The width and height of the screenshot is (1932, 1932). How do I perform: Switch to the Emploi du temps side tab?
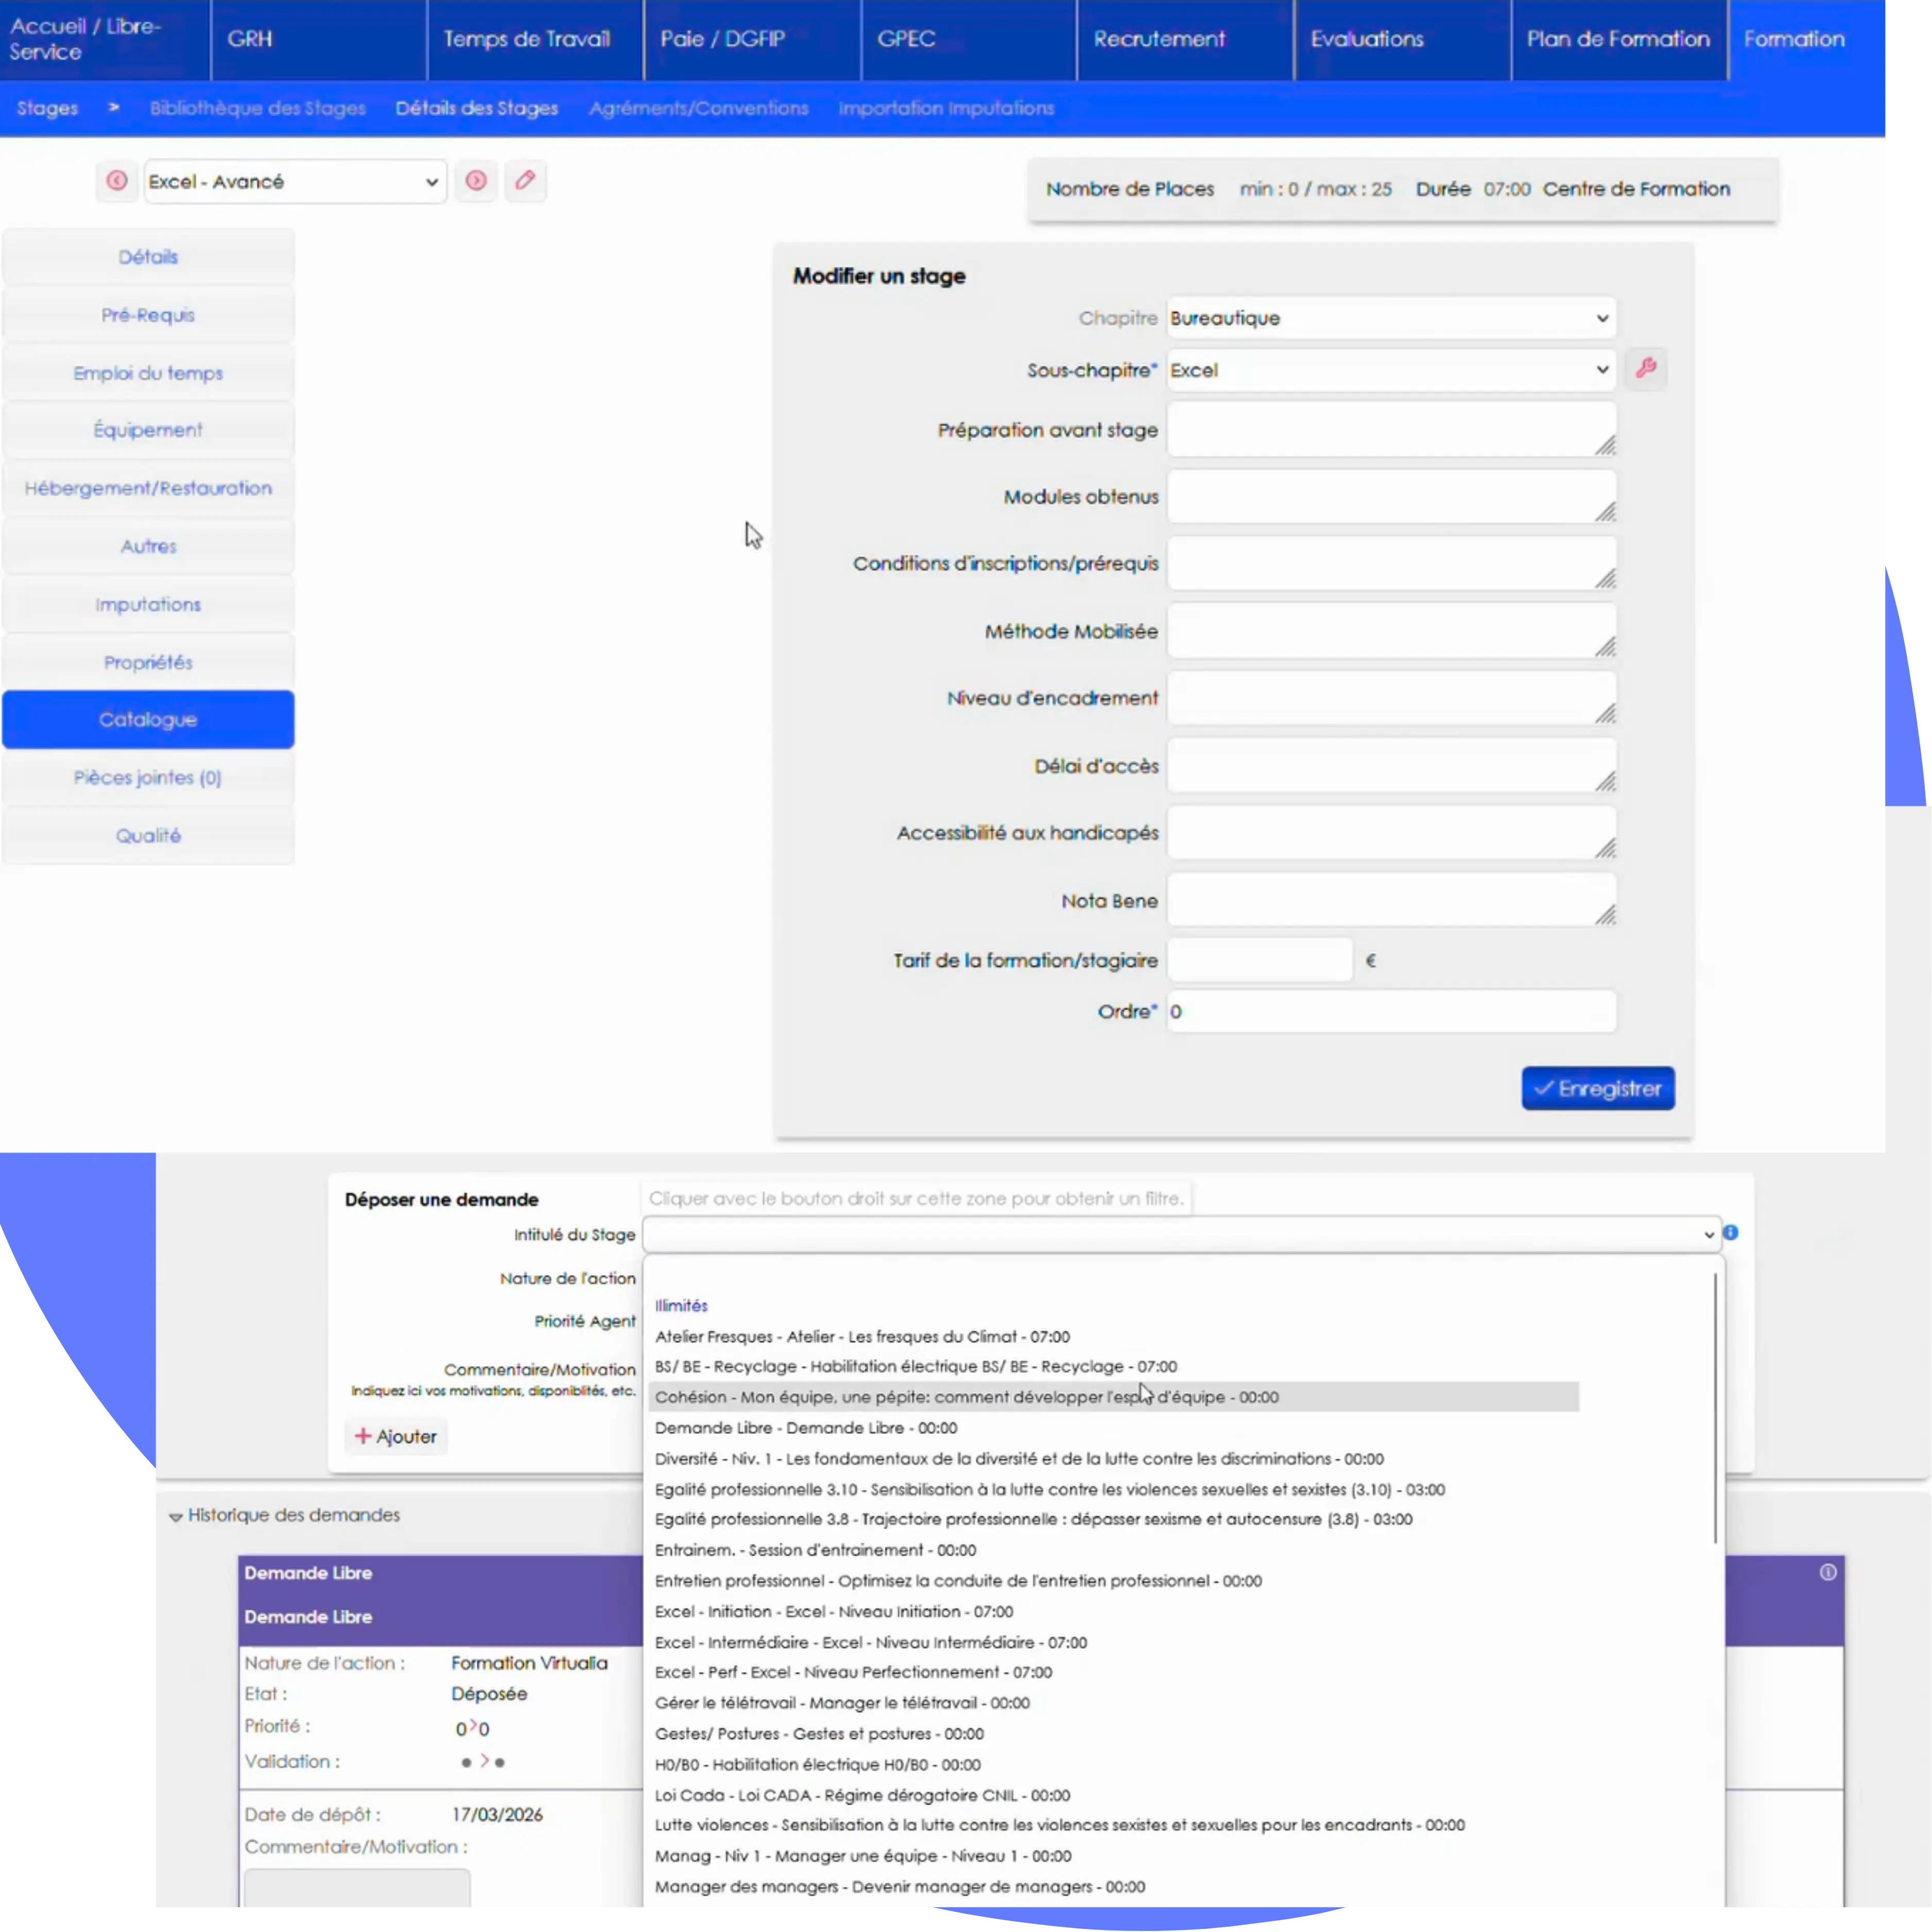coord(148,373)
